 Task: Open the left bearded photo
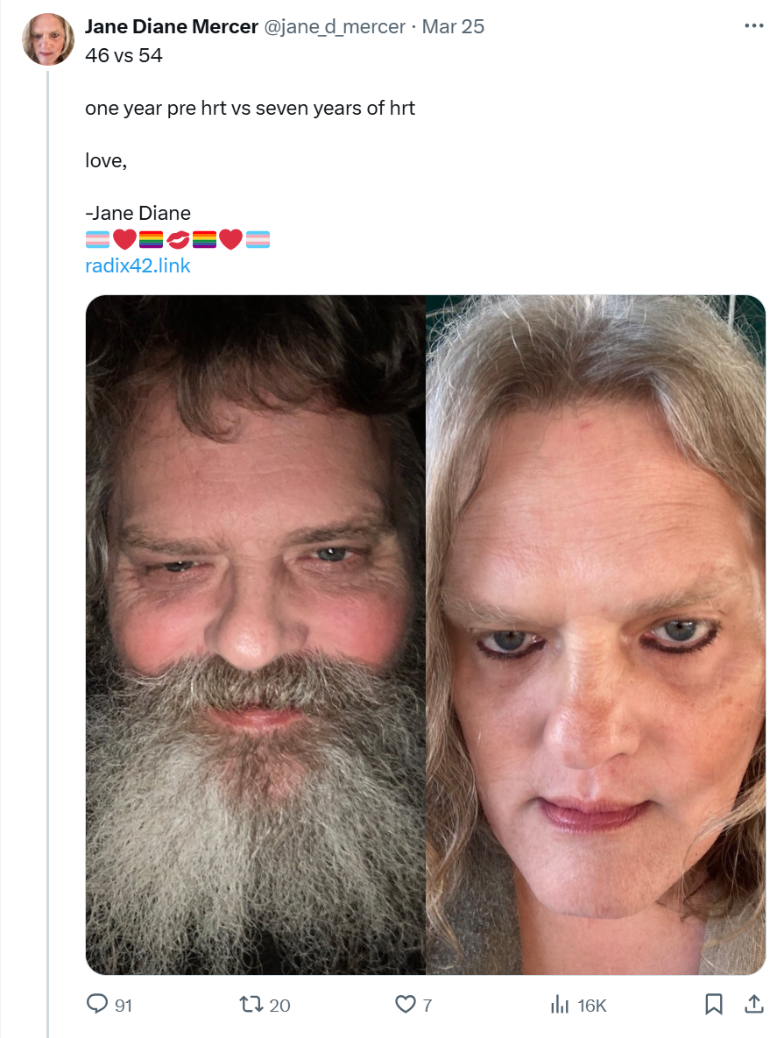(256, 634)
